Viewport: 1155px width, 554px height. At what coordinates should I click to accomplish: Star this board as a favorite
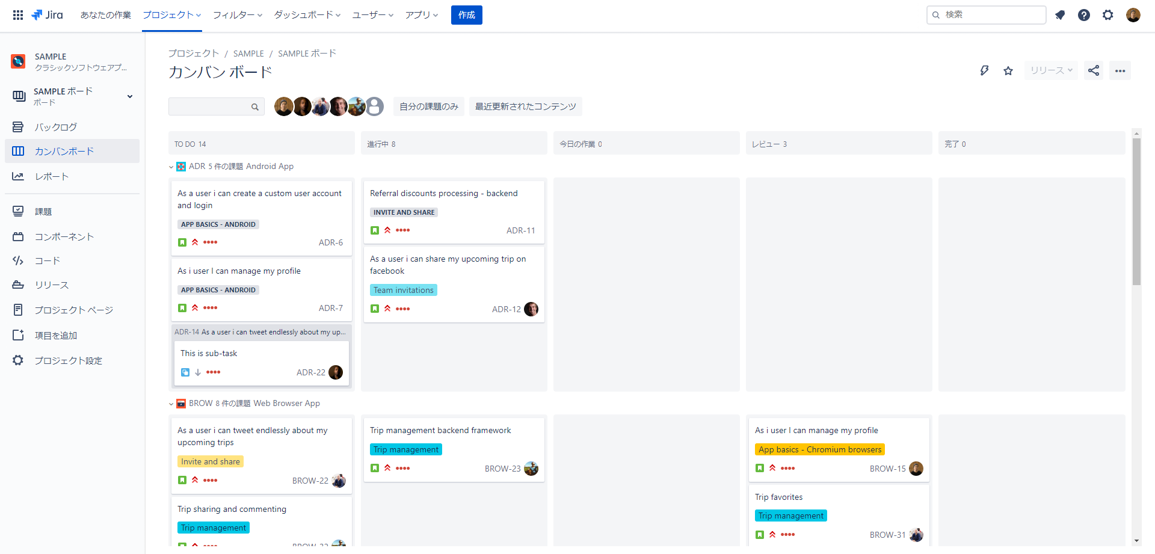click(1008, 71)
